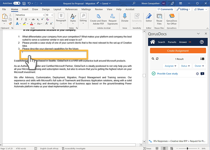Open the font size dropdown

point(52,15)
